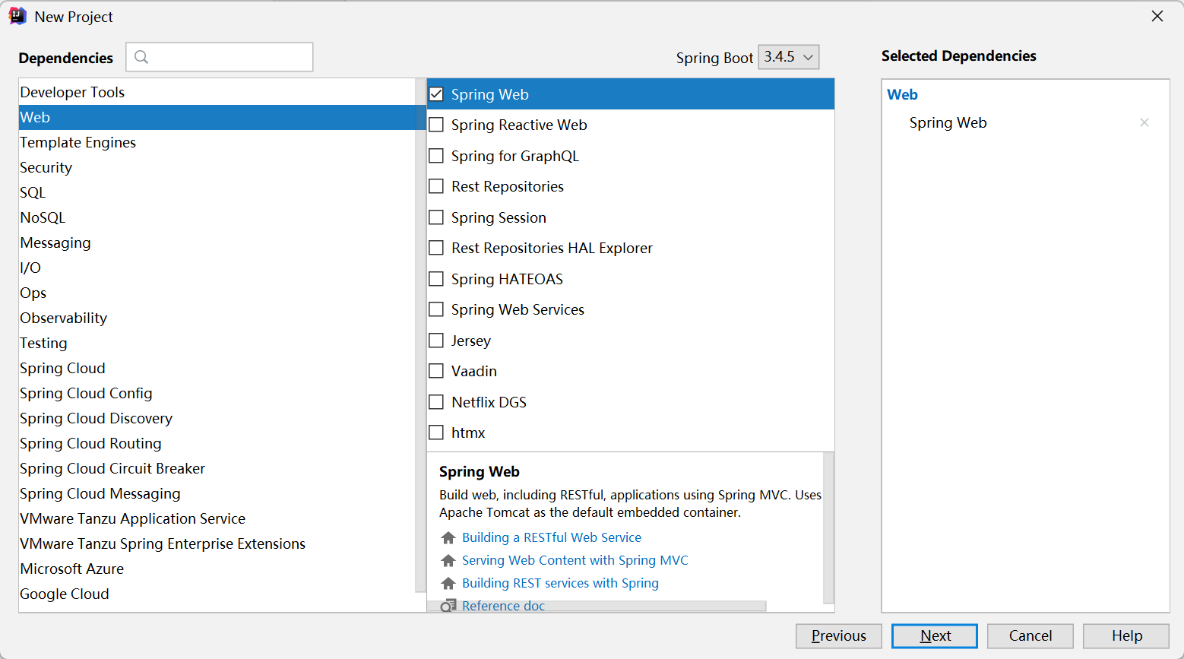Click the IntelliJ IDEA logo in title bar

click(x=17, y=17)
